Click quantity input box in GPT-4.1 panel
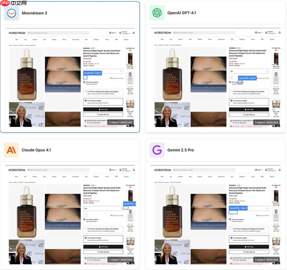Viewport: 287px width, 270px height. (231, 77)
